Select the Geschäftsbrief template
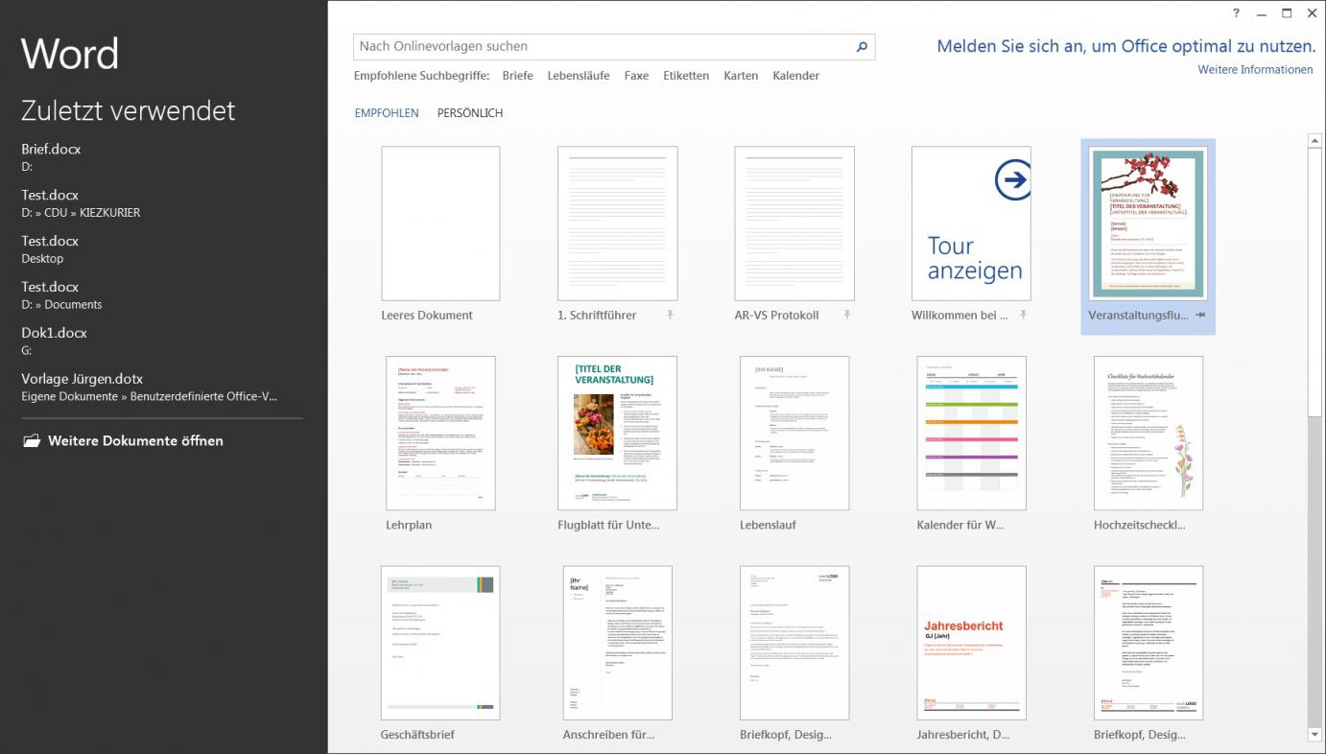This screenshot has height=754, width=1326. pyautogui.click(x=440, y=643)
